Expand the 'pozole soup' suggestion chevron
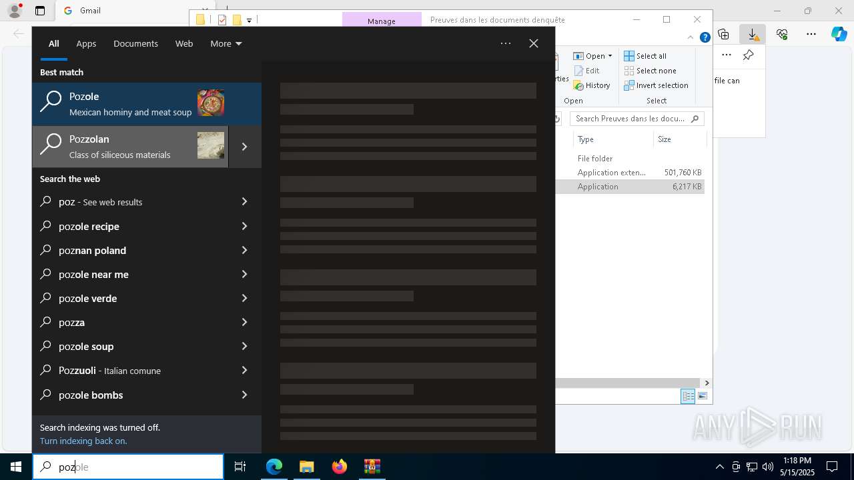 (x=244, y=346)
